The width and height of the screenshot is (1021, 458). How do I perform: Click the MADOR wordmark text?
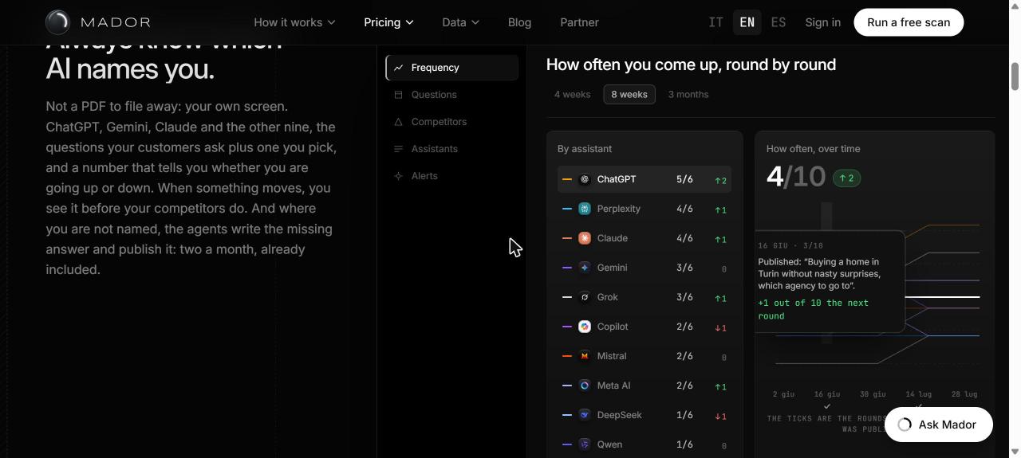point(116,22)
